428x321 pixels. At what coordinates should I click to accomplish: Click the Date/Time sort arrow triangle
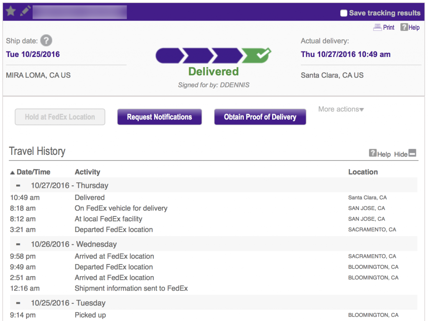click(x=12, y=172)
